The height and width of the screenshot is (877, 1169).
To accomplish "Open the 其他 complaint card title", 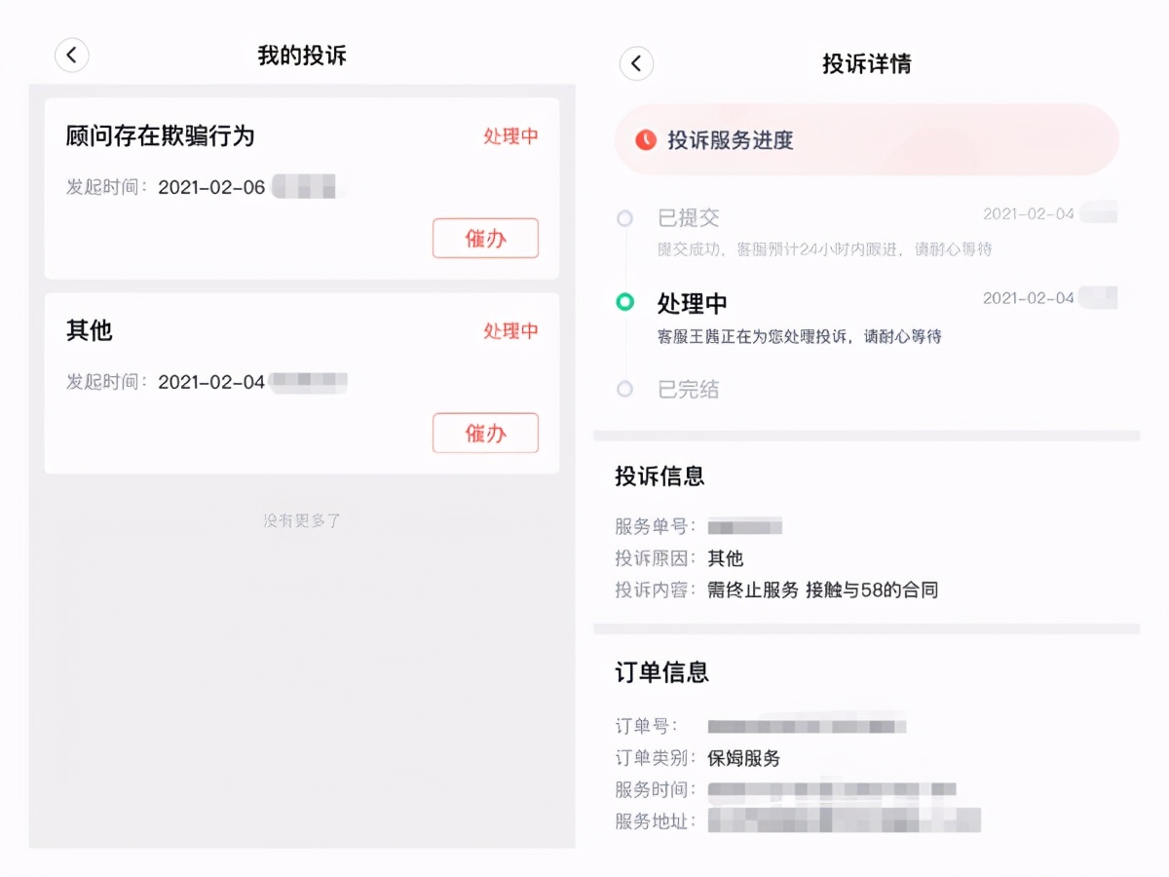I will (x=90, y=330).
